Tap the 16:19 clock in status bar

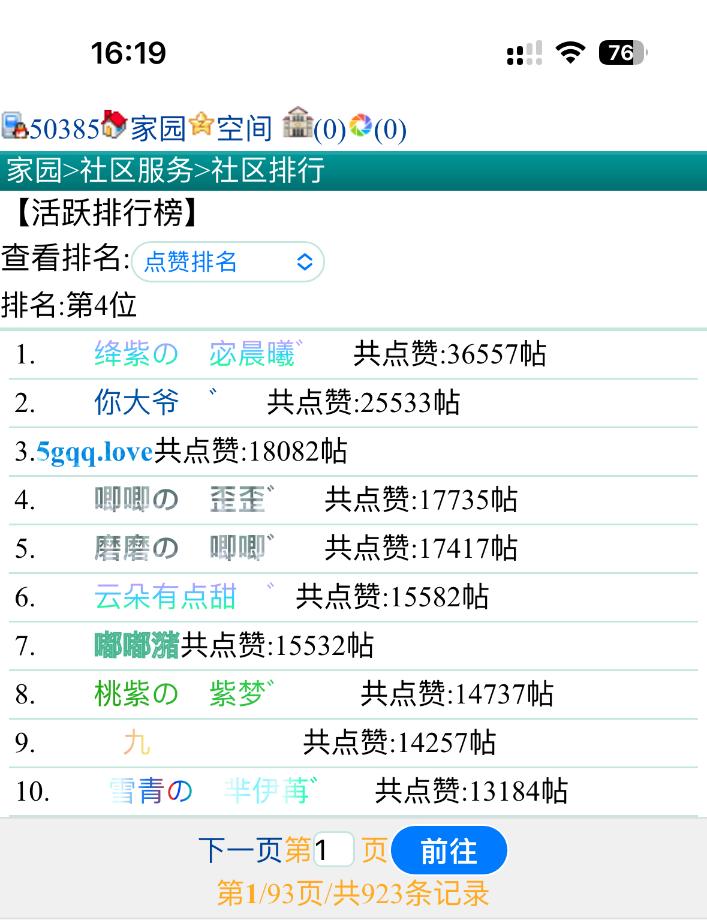[x=128, y=53]
